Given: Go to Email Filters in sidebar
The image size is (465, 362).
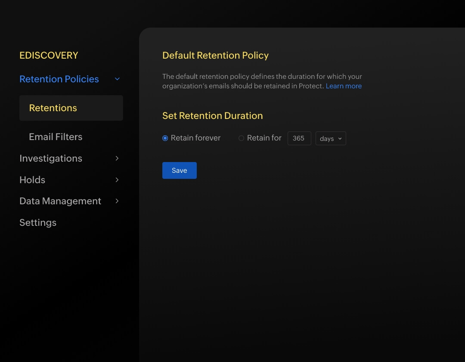Looking at the screenshot, I should click(56, 137).
